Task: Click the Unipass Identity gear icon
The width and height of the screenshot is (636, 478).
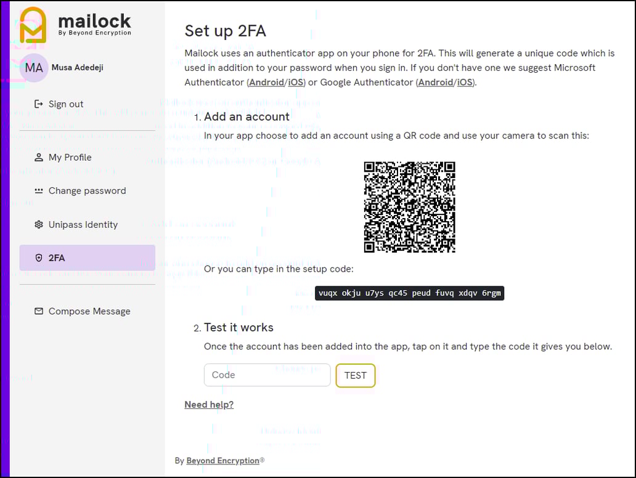Action: pyautogui.click(x=38, y=225)
